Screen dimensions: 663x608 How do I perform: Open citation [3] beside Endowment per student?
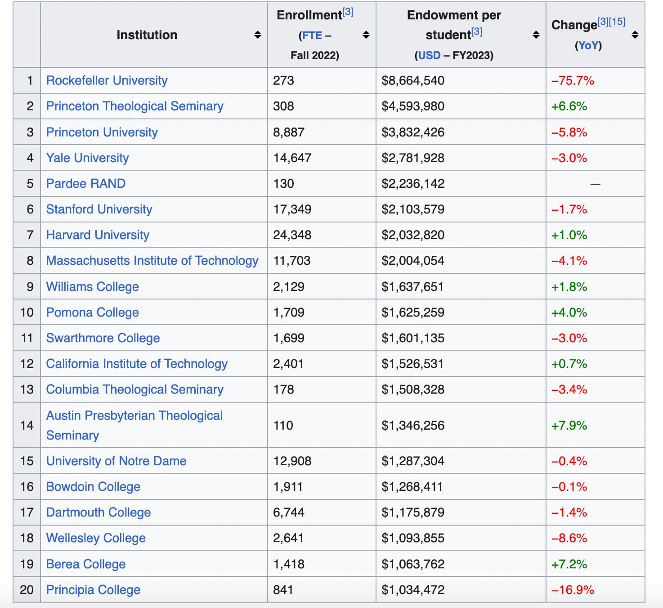(476, 32)
